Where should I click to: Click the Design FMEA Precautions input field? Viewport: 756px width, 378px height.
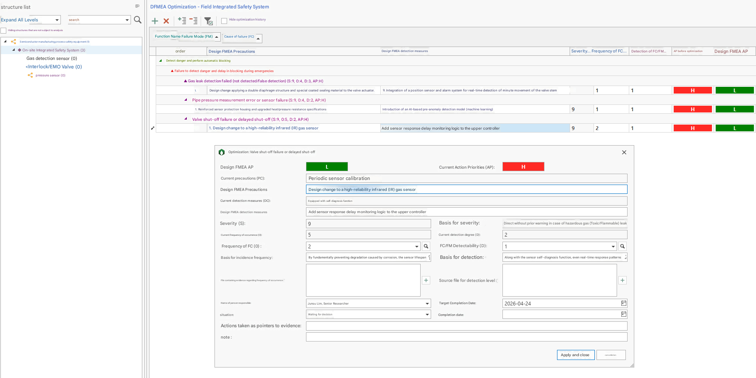click(467, 190)
